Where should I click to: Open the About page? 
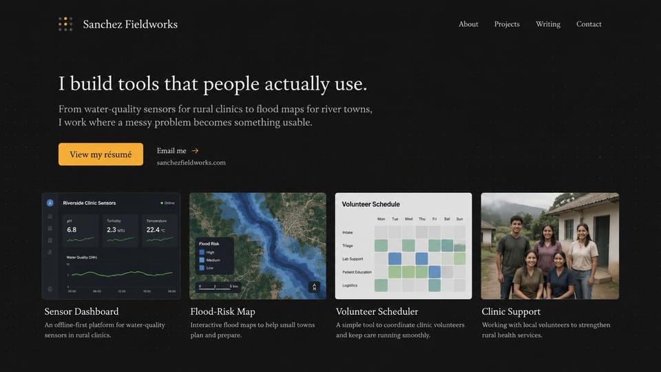(468, 24)
